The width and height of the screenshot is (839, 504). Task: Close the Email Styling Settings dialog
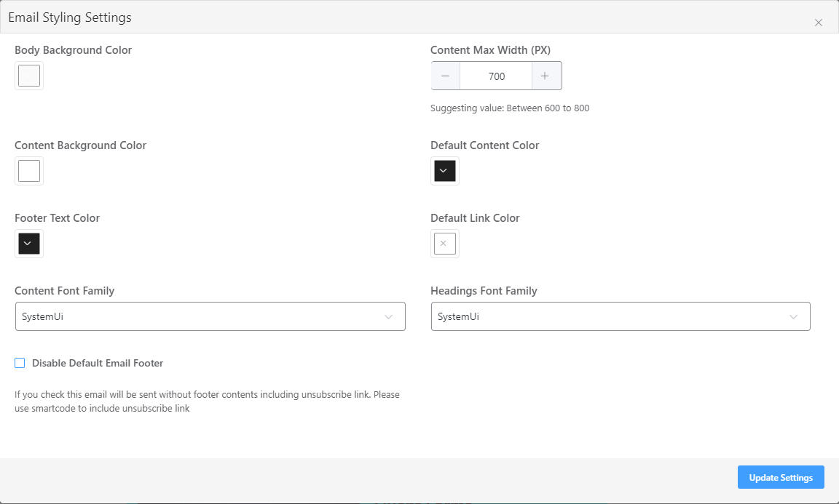click(x=819, y=23)
